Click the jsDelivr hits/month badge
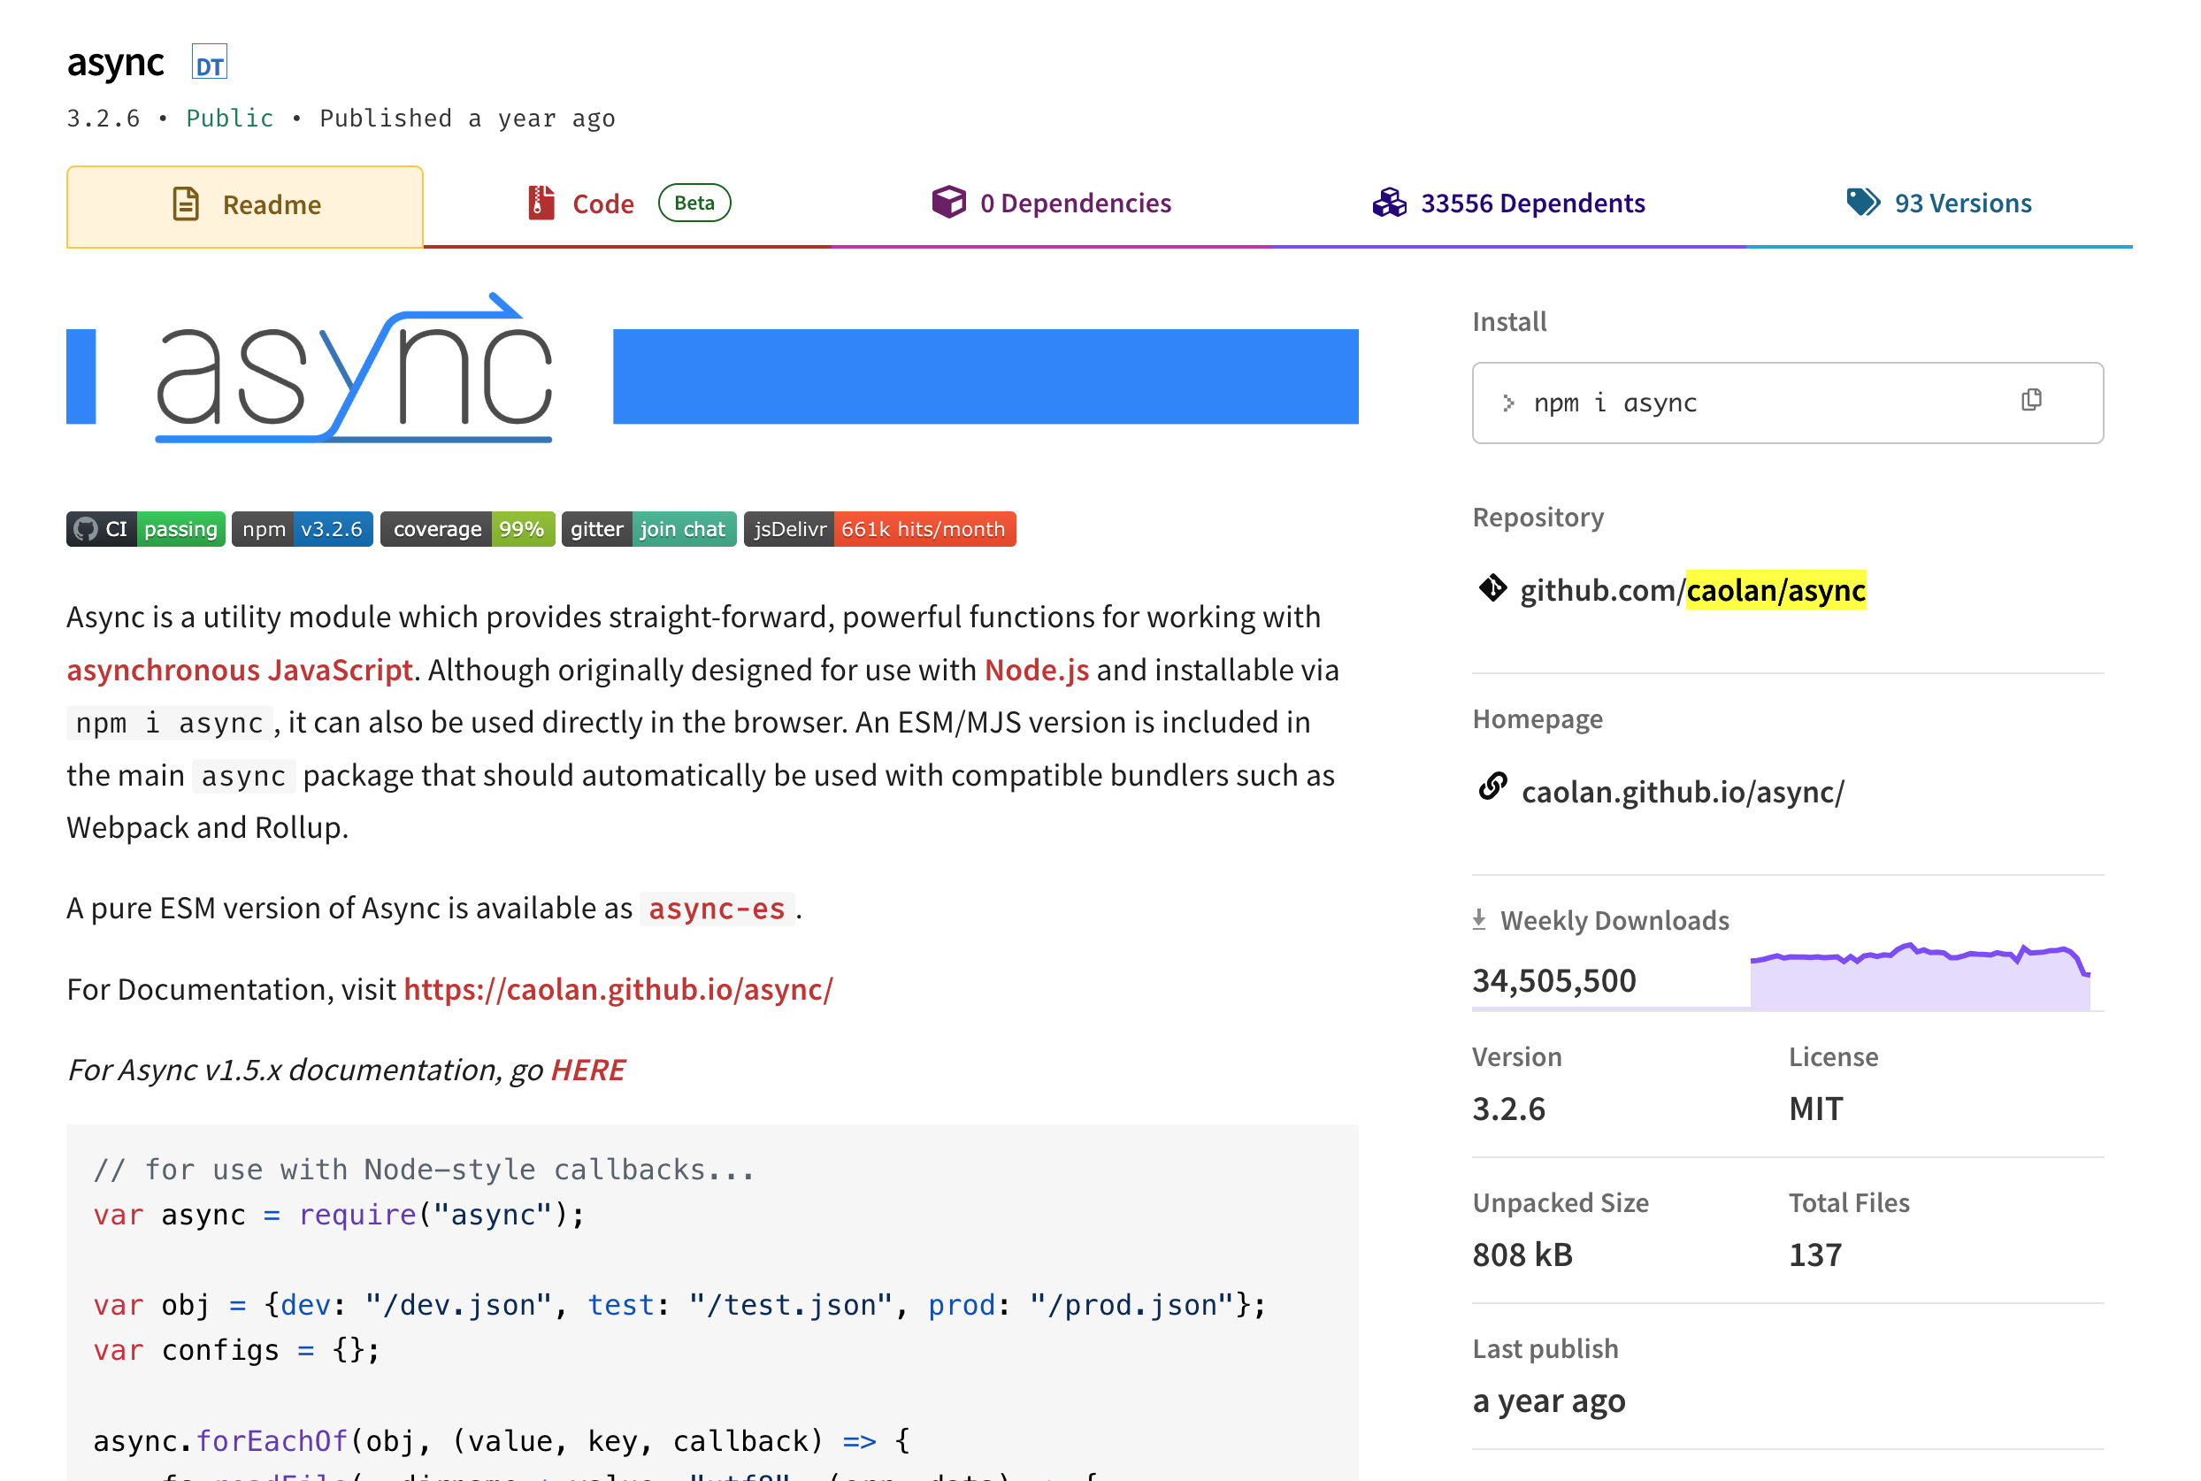This screenshot has width=2201, height=1481. (x=879, y=529)
